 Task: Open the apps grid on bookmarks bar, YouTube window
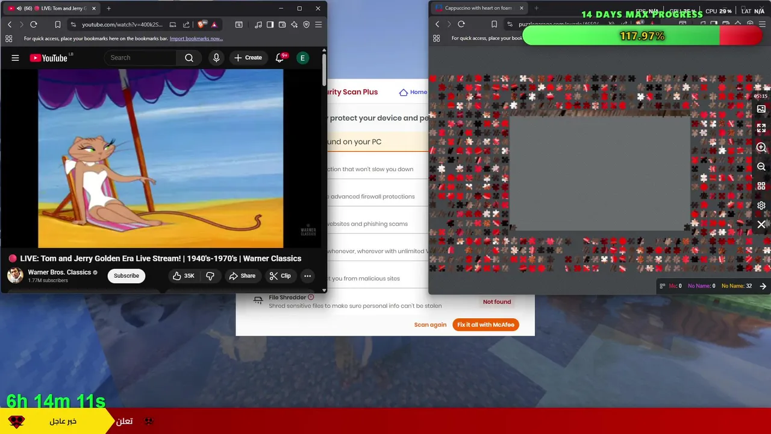pos(8,39)
